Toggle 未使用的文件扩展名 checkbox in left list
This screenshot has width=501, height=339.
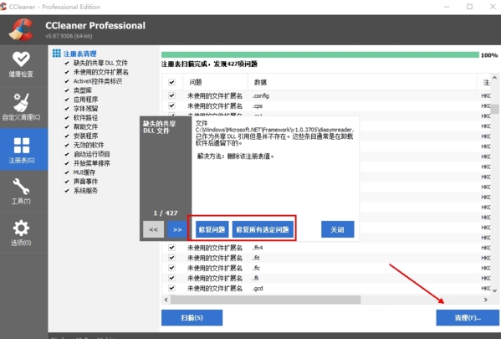(67, 72)
